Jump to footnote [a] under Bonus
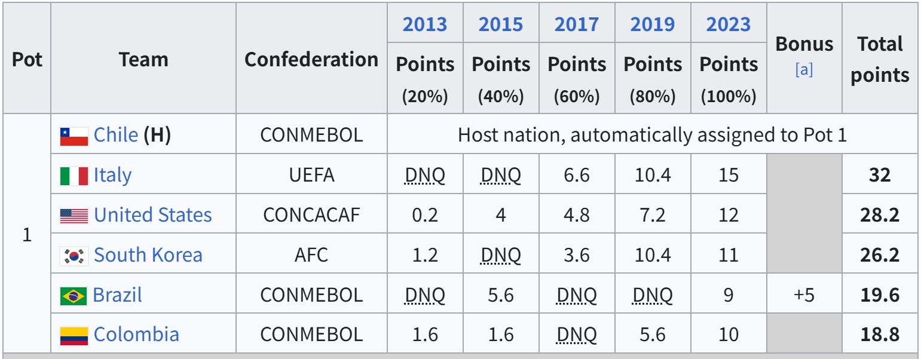This screenshot has width=921, height=359. 804,69
